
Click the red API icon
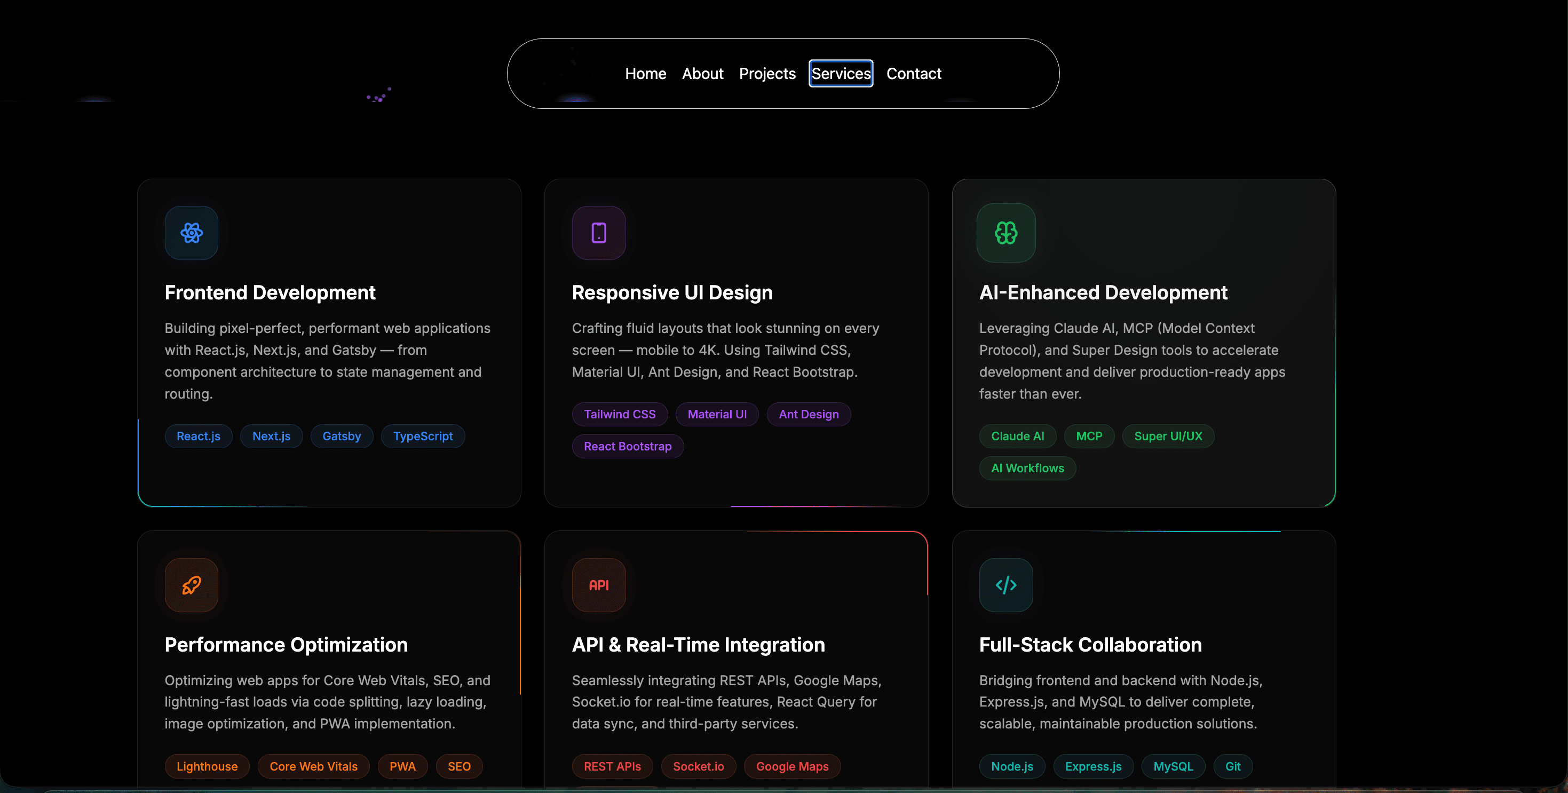point(599,585)
